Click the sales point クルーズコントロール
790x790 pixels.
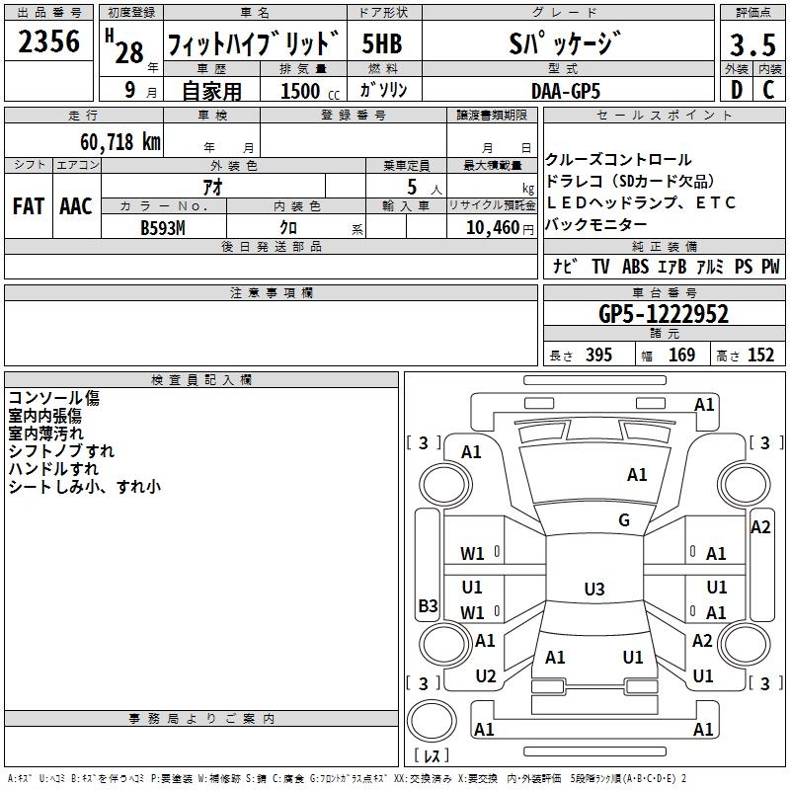(x=618, y=160)
